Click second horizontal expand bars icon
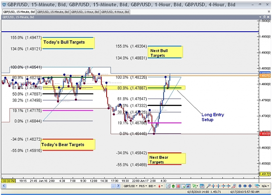 tap(218, 186)
